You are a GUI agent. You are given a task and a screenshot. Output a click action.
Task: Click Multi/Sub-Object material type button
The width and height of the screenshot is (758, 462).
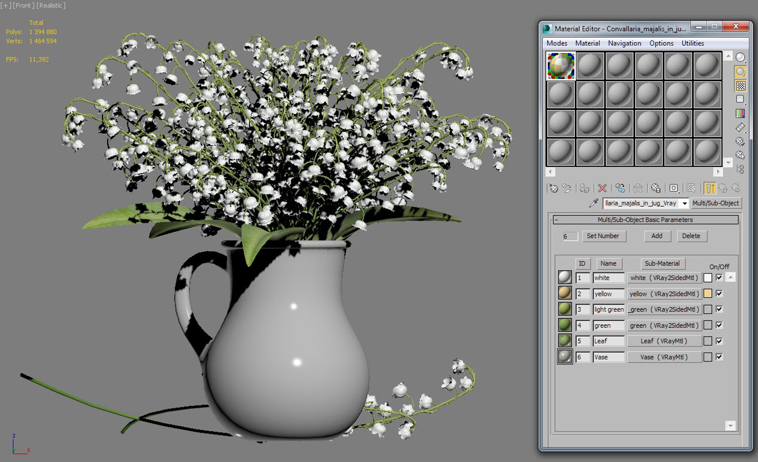716,203
